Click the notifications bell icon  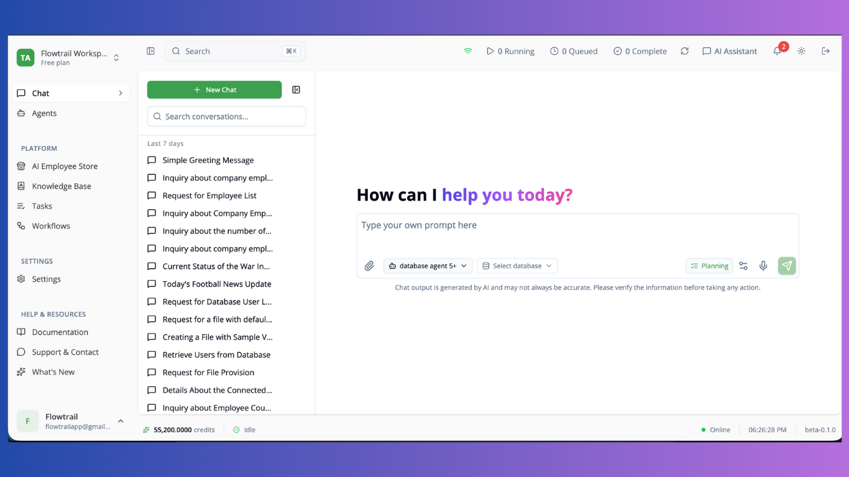click(x=777, y=52)
